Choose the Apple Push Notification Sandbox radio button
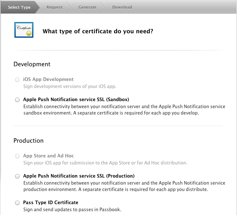237x215 pixels. [17, 100]
